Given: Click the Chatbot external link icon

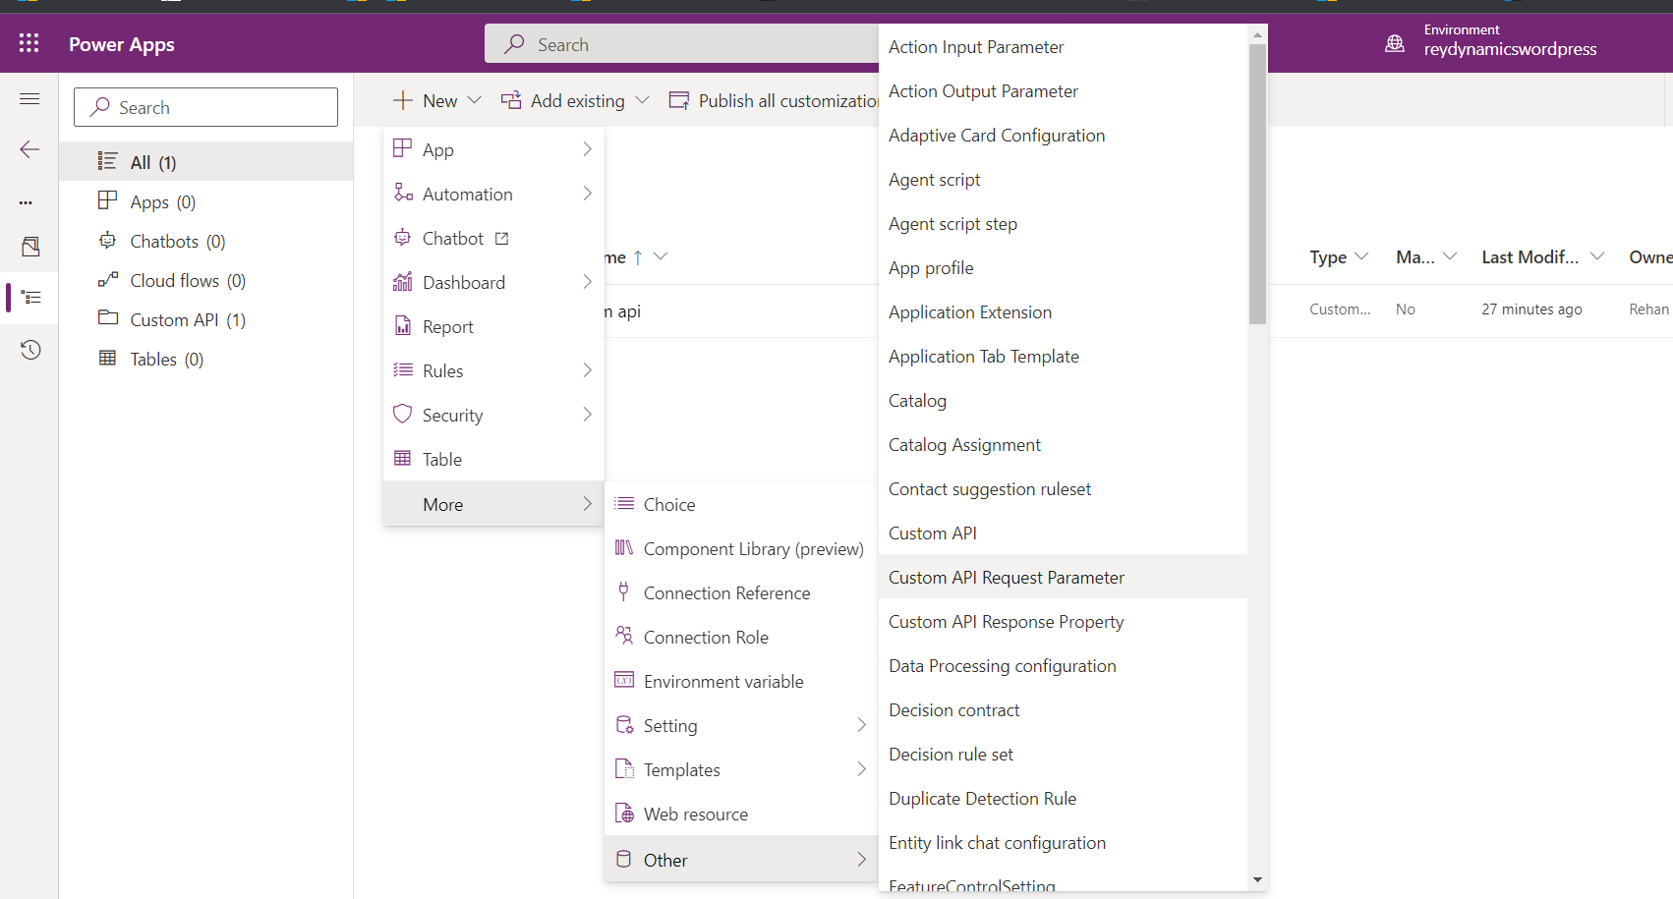Looking at the screenshot, I should 502,239.
